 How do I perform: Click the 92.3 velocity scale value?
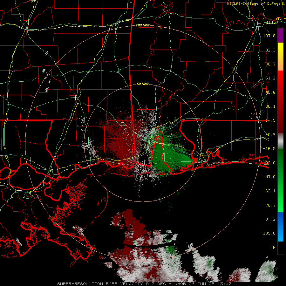pos(270,50)
